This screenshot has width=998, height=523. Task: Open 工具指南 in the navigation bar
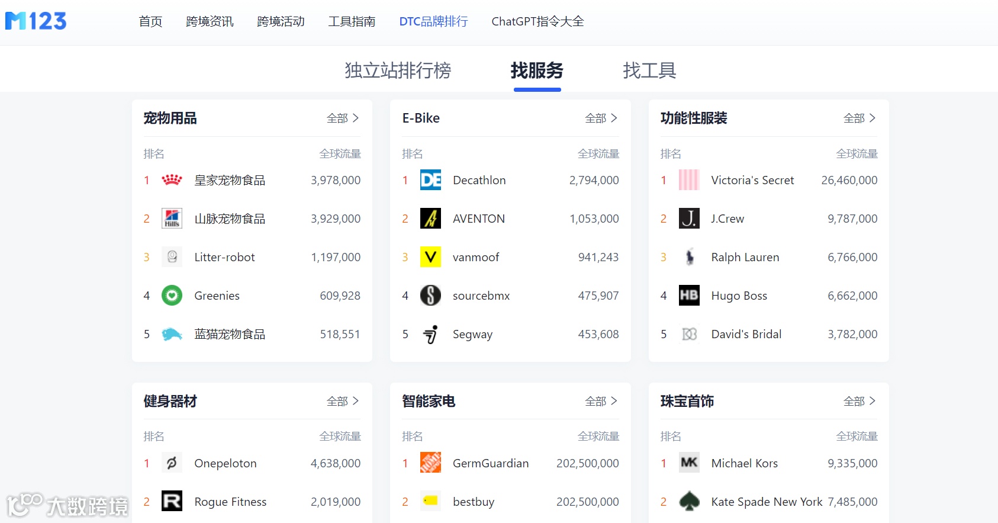click(352, 22)
